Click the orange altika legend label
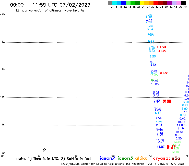This screenshot has width=189, height=166. click(141, 158)
